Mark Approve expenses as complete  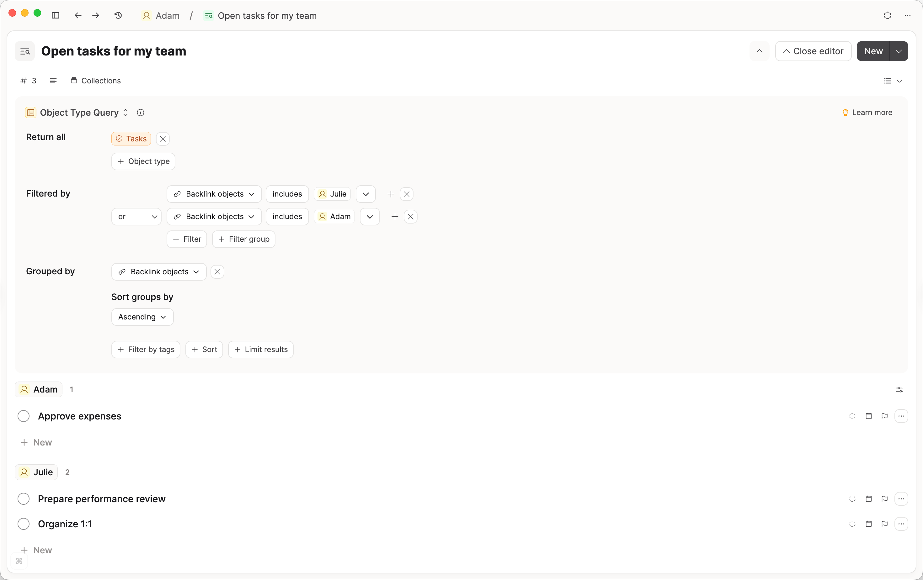(x=24, y=416)
